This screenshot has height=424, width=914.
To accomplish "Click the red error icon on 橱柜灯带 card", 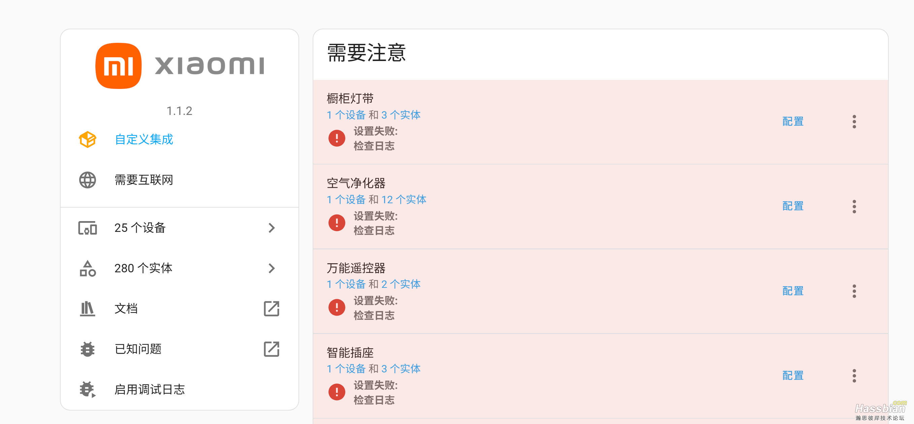I will 336,139.
